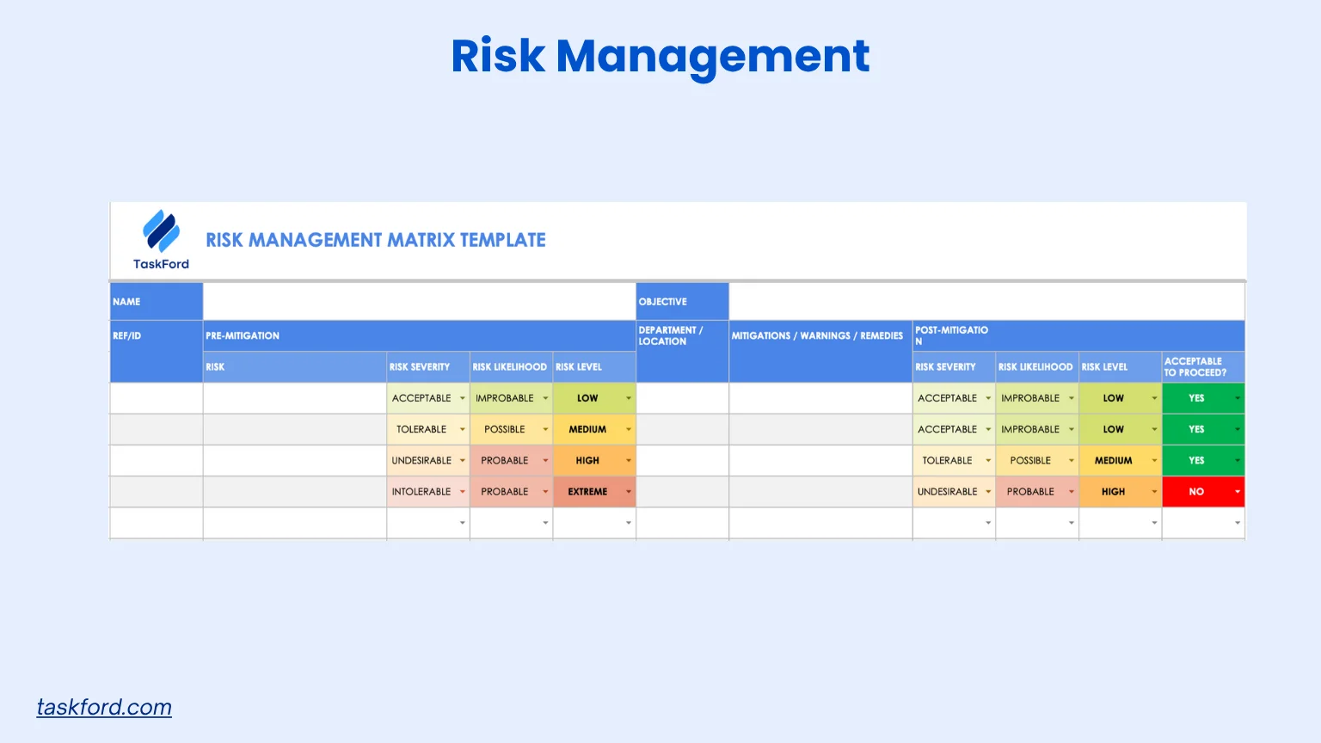Click the DEPARTMENT / LOCATION header cell
The image size is (1321, 743).
click(671, 336)
